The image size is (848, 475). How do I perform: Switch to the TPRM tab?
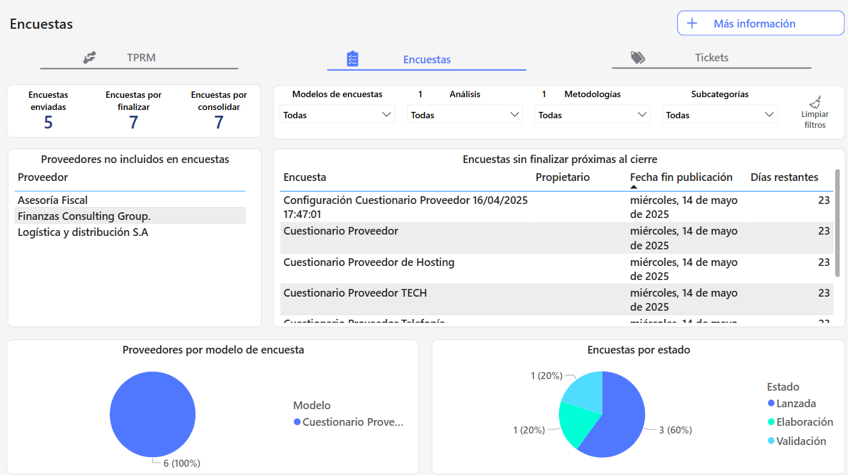[141, 58]
